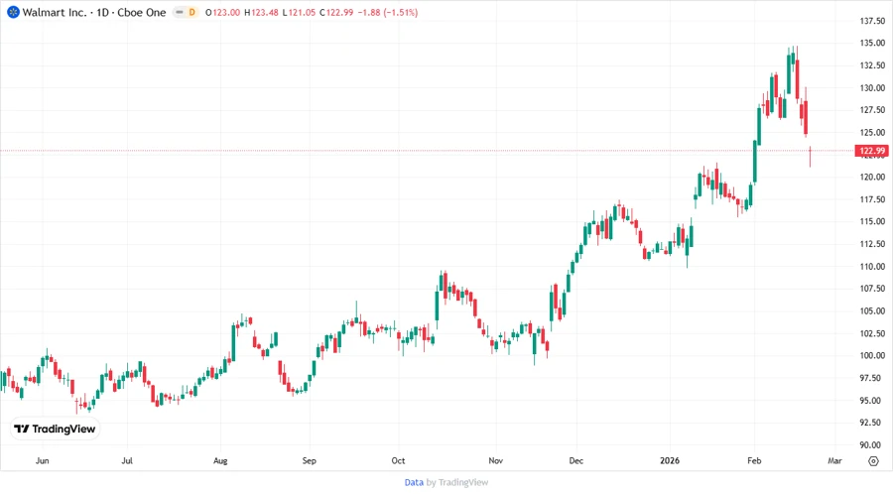893x494 pixels.
Task: Click the 135.00 price axis label
Action: click(872, 44)
